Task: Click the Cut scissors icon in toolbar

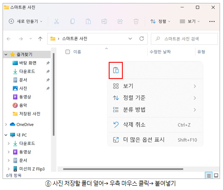Action: point(56,21)
